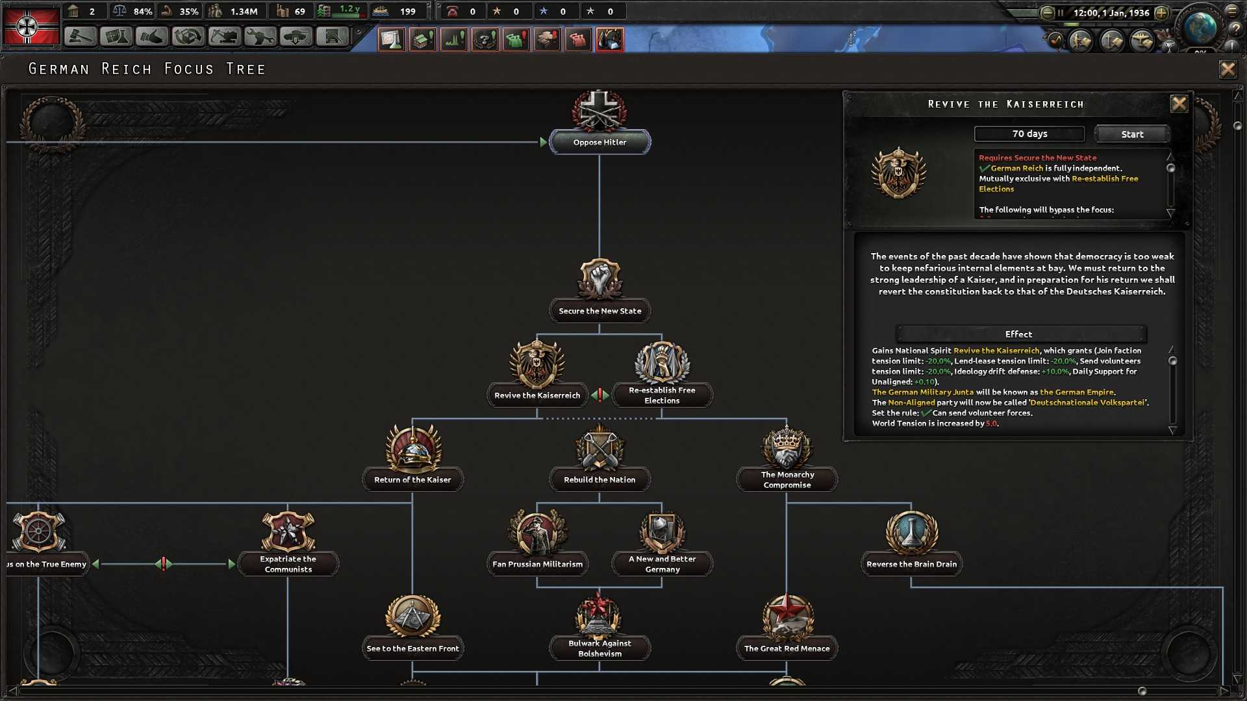
Task: Click the research slot alert icon
Action: (x=392, y=40)
